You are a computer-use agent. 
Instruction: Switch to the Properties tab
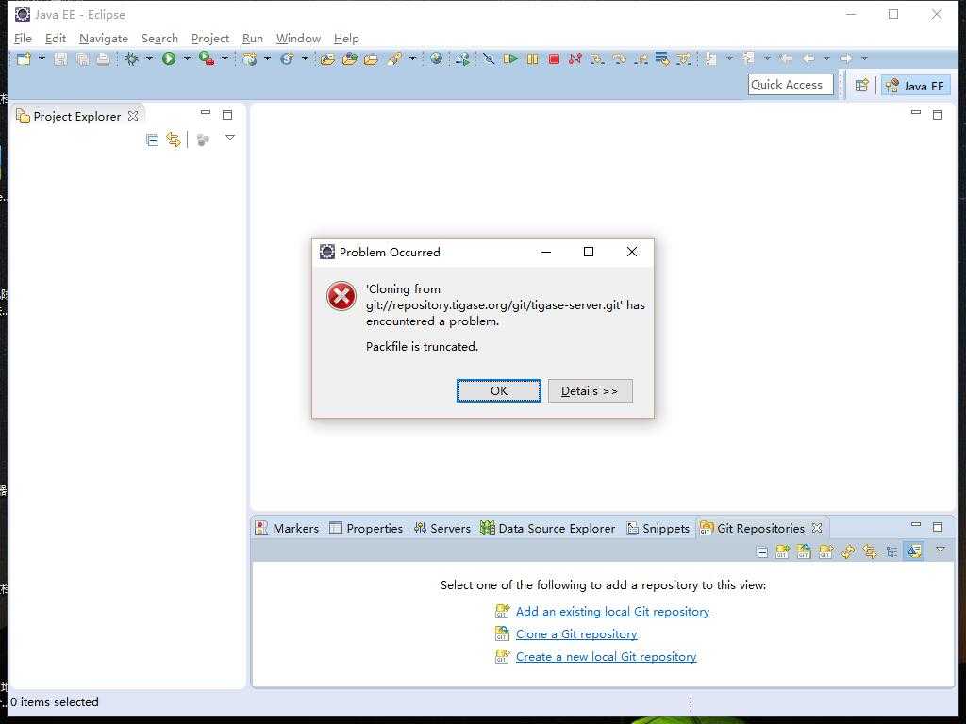coord(366,528)
